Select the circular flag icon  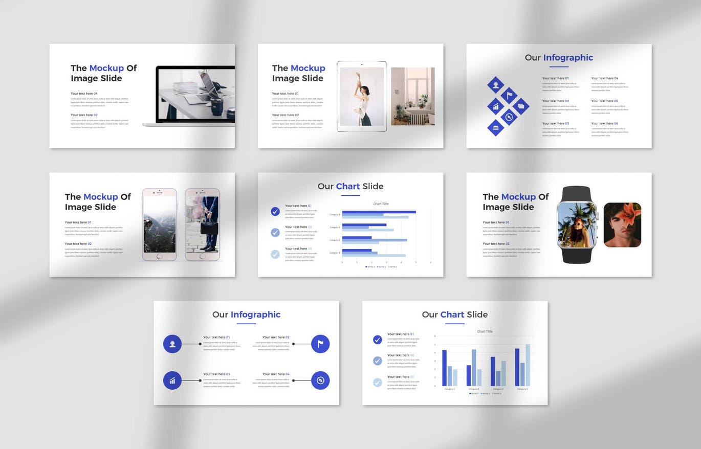320,344
